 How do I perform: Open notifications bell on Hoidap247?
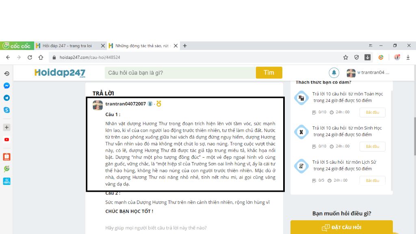pyautogui.click(x=334, y=72)
